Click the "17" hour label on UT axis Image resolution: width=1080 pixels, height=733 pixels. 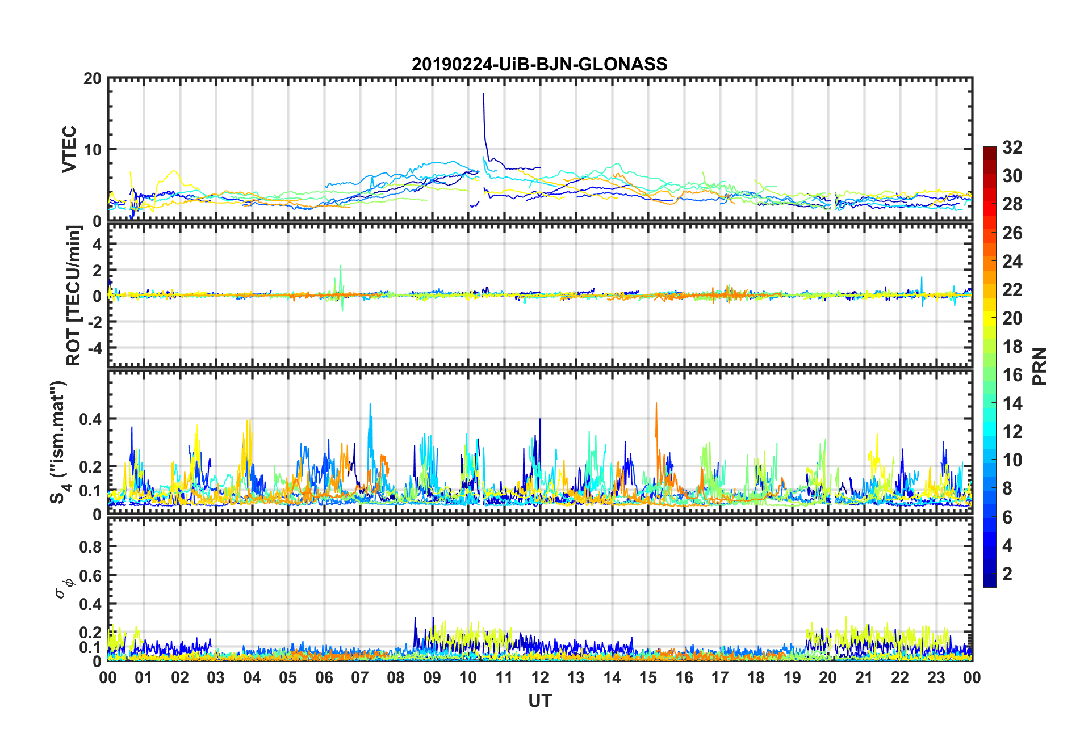[x=720, y=677]
